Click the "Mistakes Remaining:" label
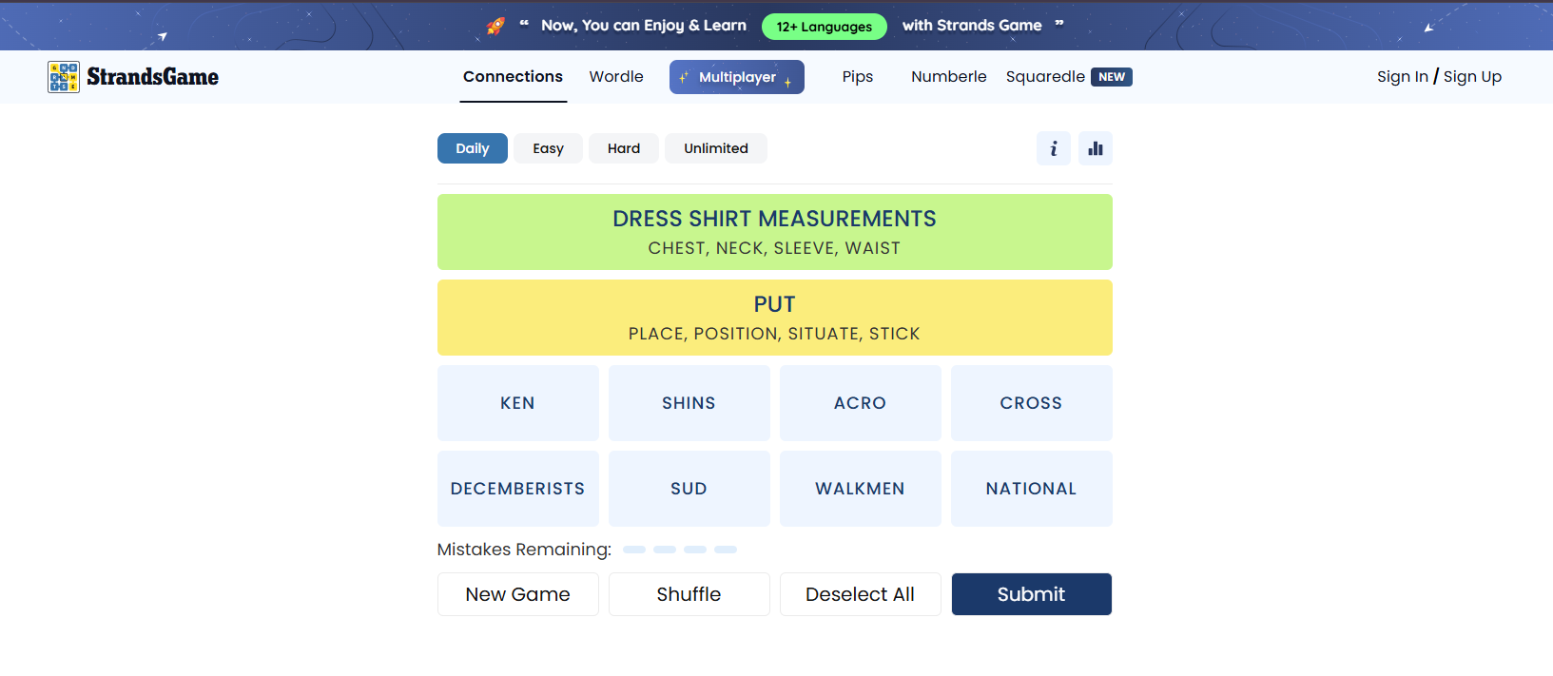 [524, 550]
